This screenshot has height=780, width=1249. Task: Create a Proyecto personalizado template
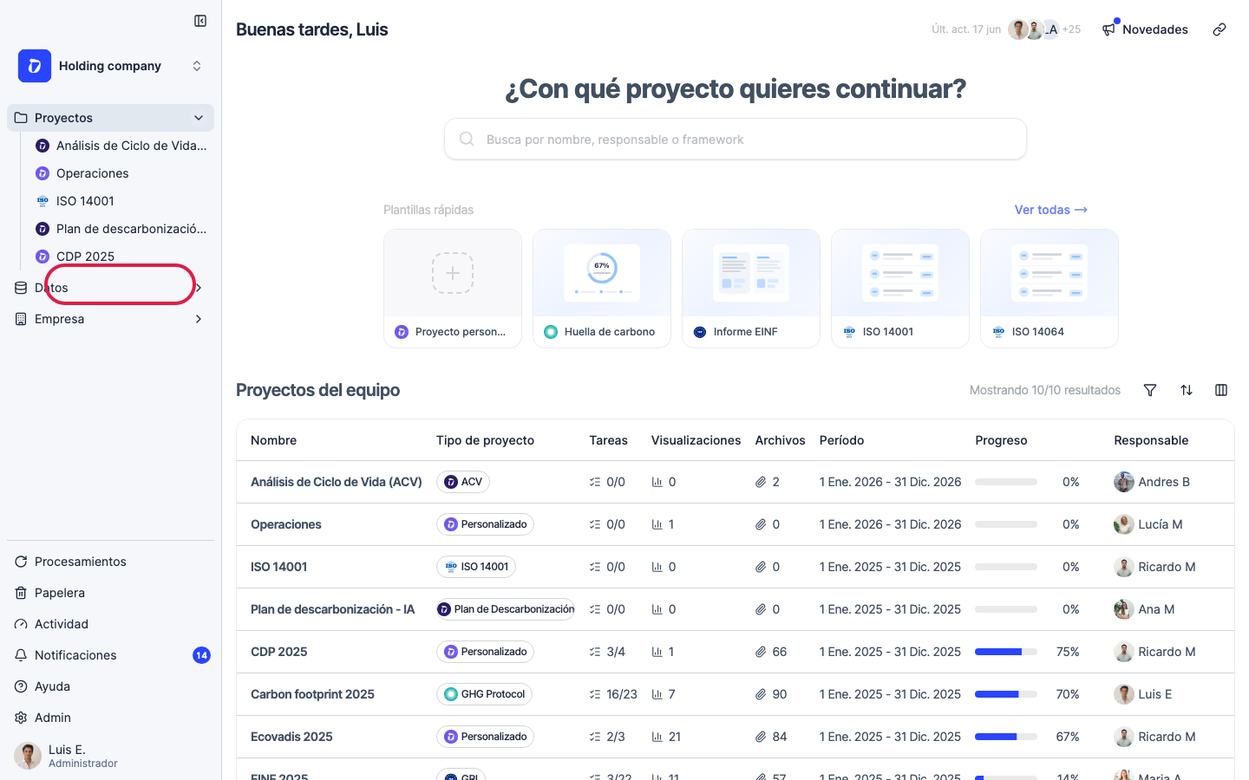pos(453,289)
